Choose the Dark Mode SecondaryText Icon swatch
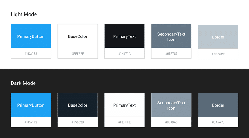This screenshot has height=138, width=249. (x=171, y=105)
